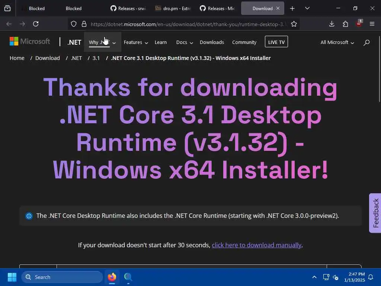This screenshot has width=381, height=286.
Task: Open tracking protection shield icon
Action: (x=74, y=24)
